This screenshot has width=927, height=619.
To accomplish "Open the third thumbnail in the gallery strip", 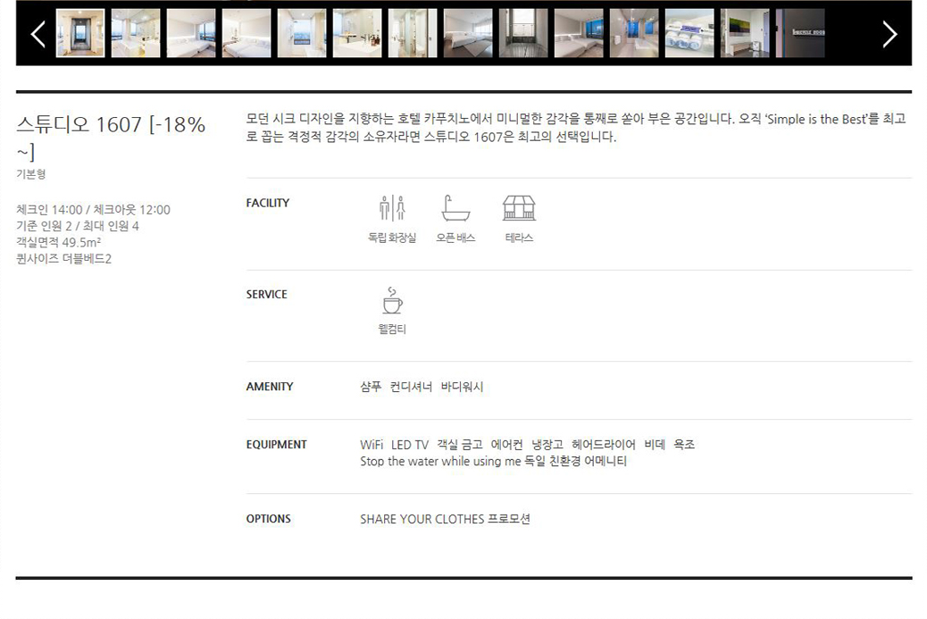I will coord(191,33).
